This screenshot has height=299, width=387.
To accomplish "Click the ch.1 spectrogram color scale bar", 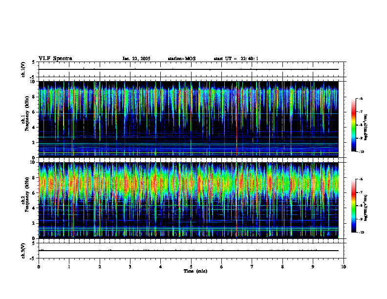I will click(x=353, y=125).
